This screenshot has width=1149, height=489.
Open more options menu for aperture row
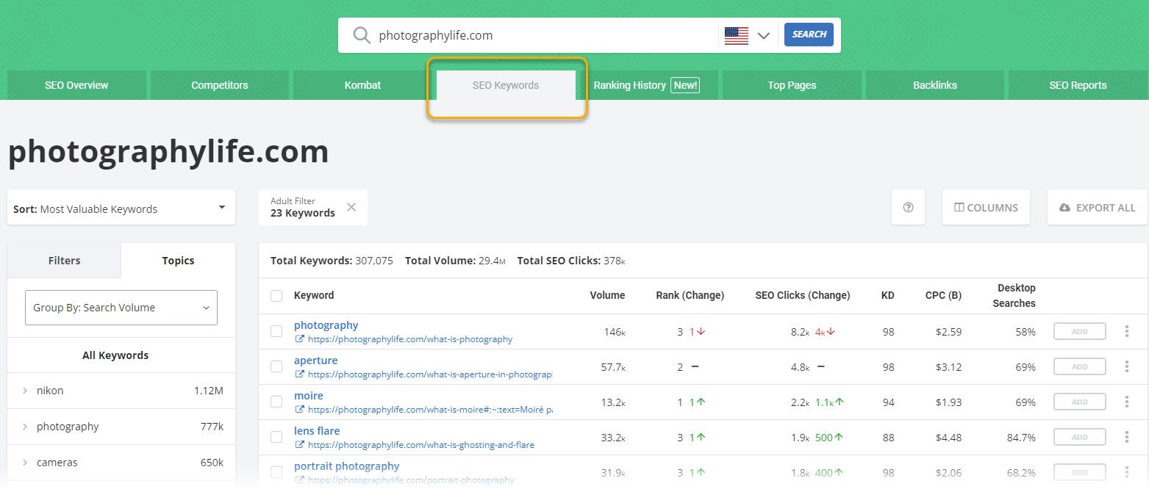1126,367
